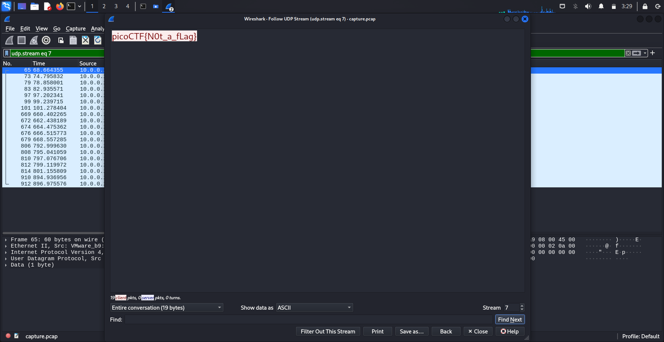Open the Capture menu
This screenshot has width=664, height=342.
[x=75, y=29]
